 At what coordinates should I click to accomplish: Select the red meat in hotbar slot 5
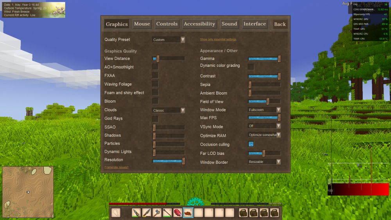coord(178,213)
